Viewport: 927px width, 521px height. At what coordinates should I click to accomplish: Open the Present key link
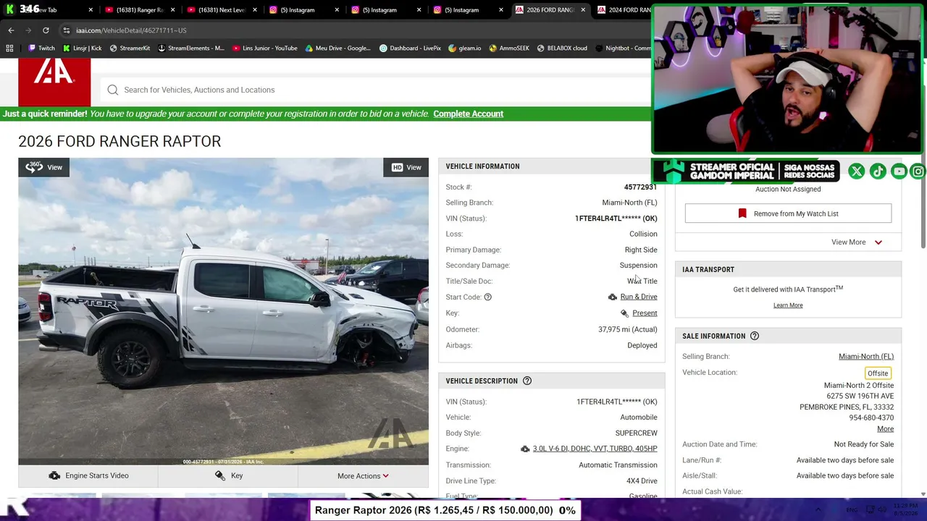point(645,313)
